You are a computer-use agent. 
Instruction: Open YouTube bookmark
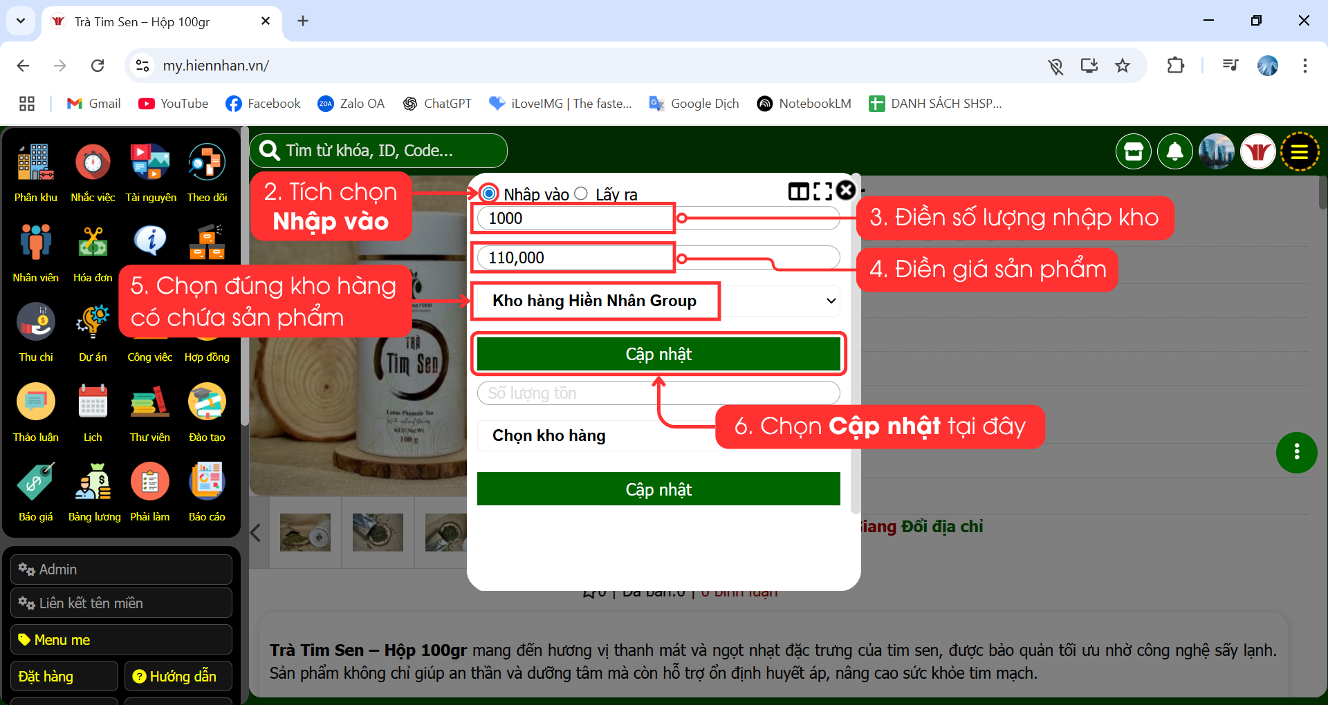click(174, 104)
